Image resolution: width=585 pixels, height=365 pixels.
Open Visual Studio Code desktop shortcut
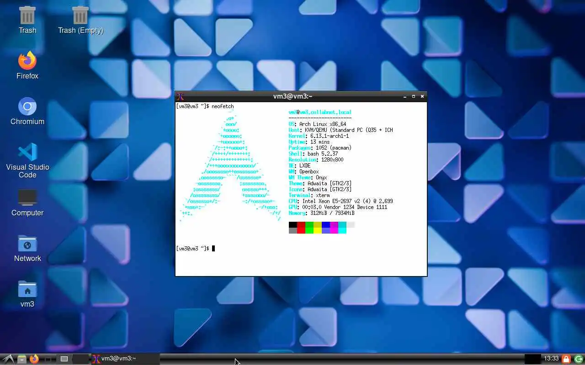pyautogui.click(x=27, y=160)
